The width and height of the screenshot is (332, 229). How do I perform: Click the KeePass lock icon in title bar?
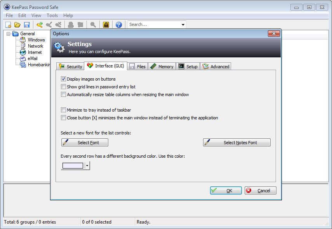(x=7, y=7)
